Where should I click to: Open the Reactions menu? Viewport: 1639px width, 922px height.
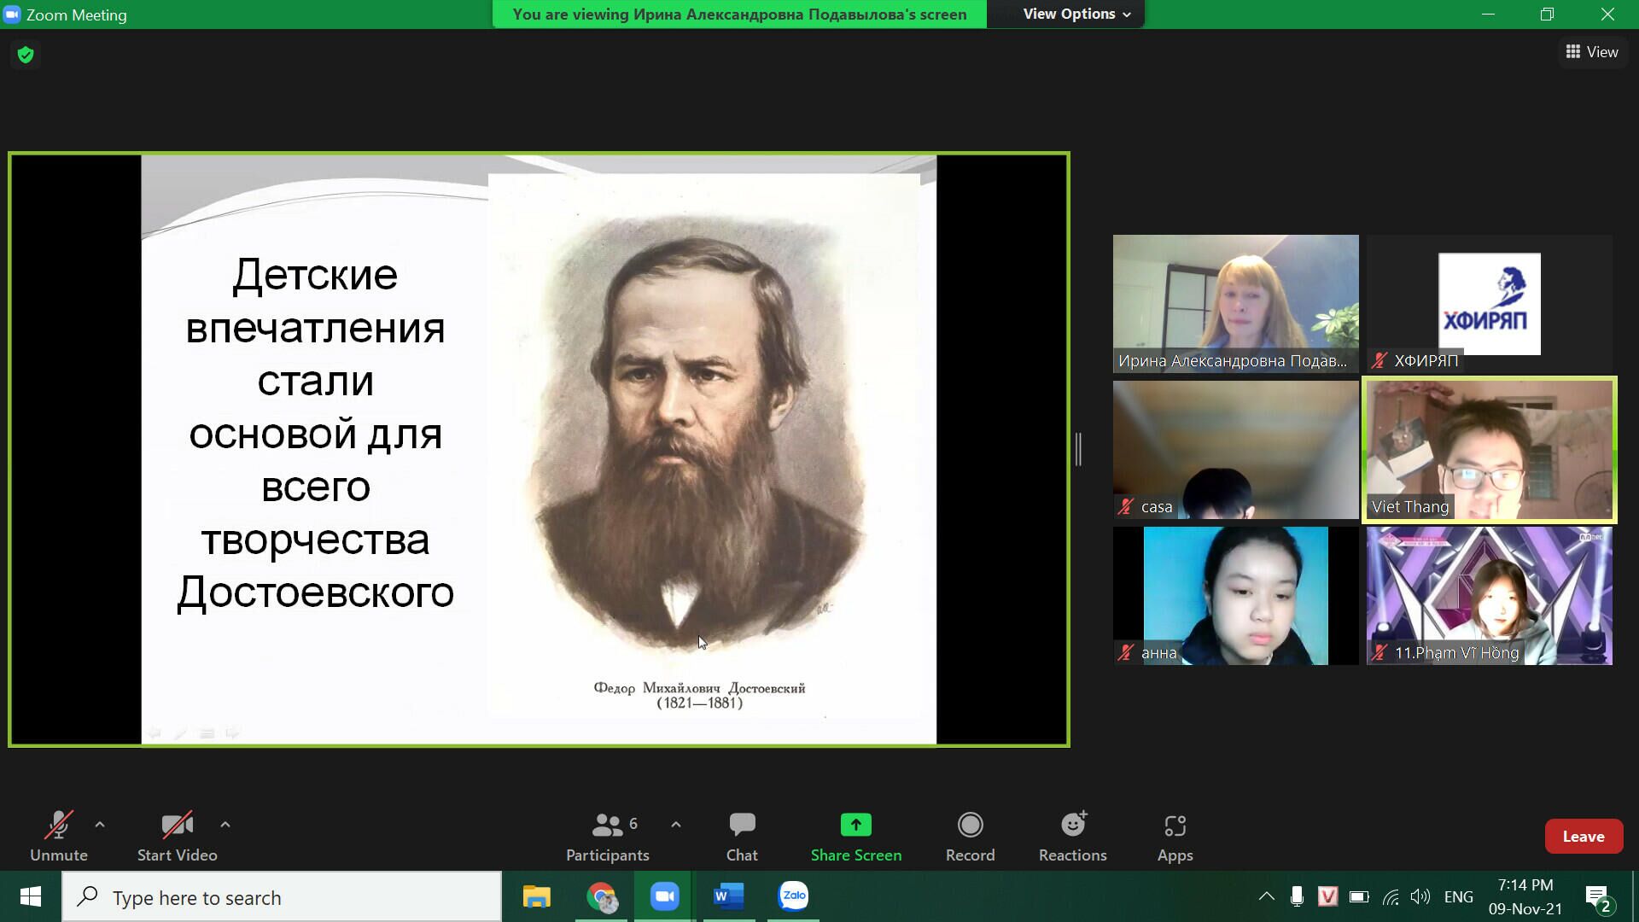coord(1072,836)
